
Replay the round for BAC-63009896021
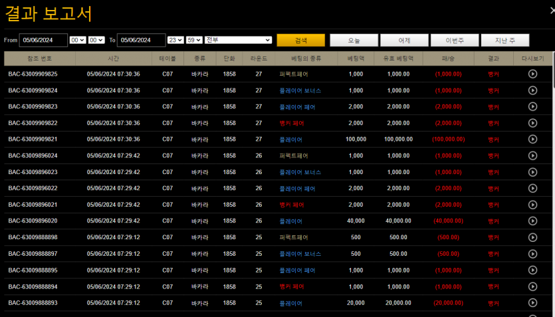532,205
